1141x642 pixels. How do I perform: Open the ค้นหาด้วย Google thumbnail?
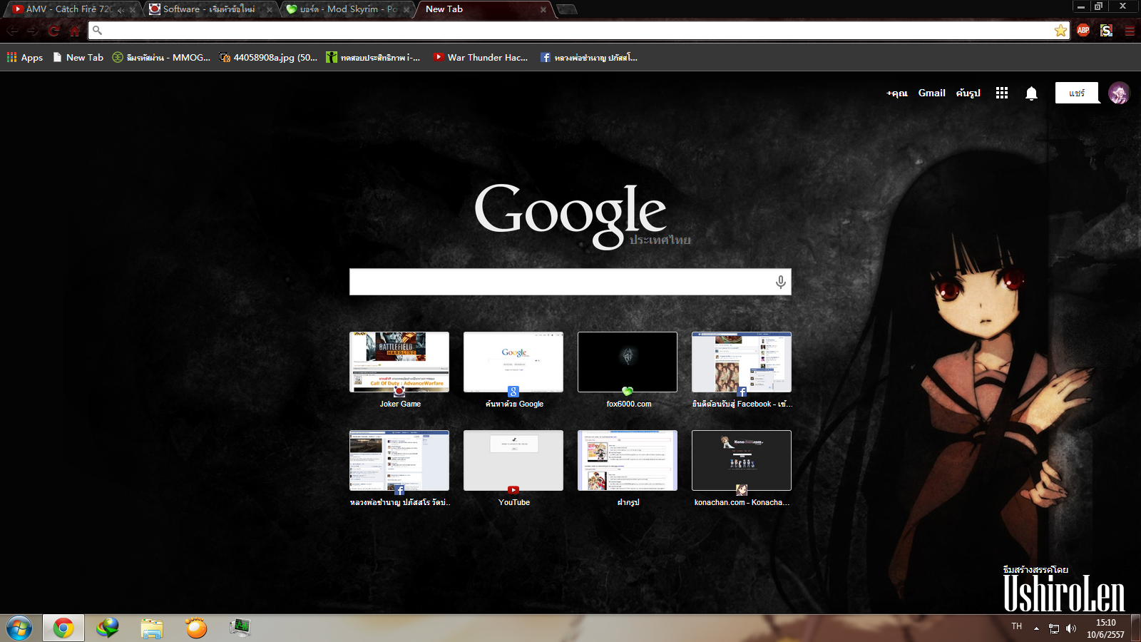pyautogui.click(x=513, y=362)
